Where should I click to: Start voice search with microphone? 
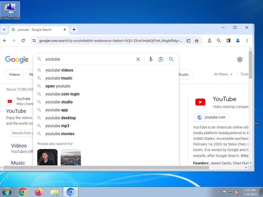click(151, 59)
